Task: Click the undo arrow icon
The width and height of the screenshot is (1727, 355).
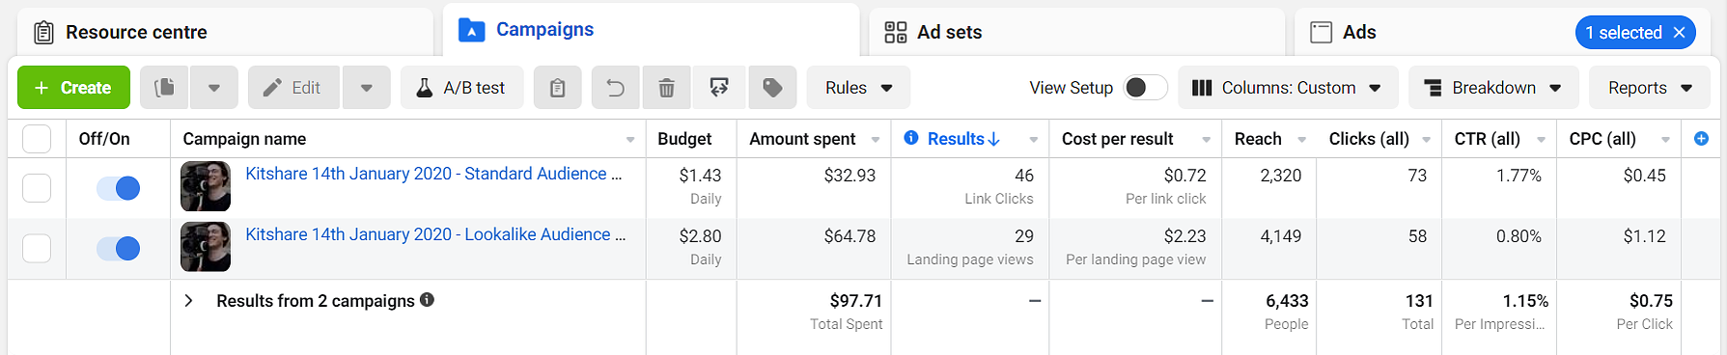Action: (x=615, y=88)
